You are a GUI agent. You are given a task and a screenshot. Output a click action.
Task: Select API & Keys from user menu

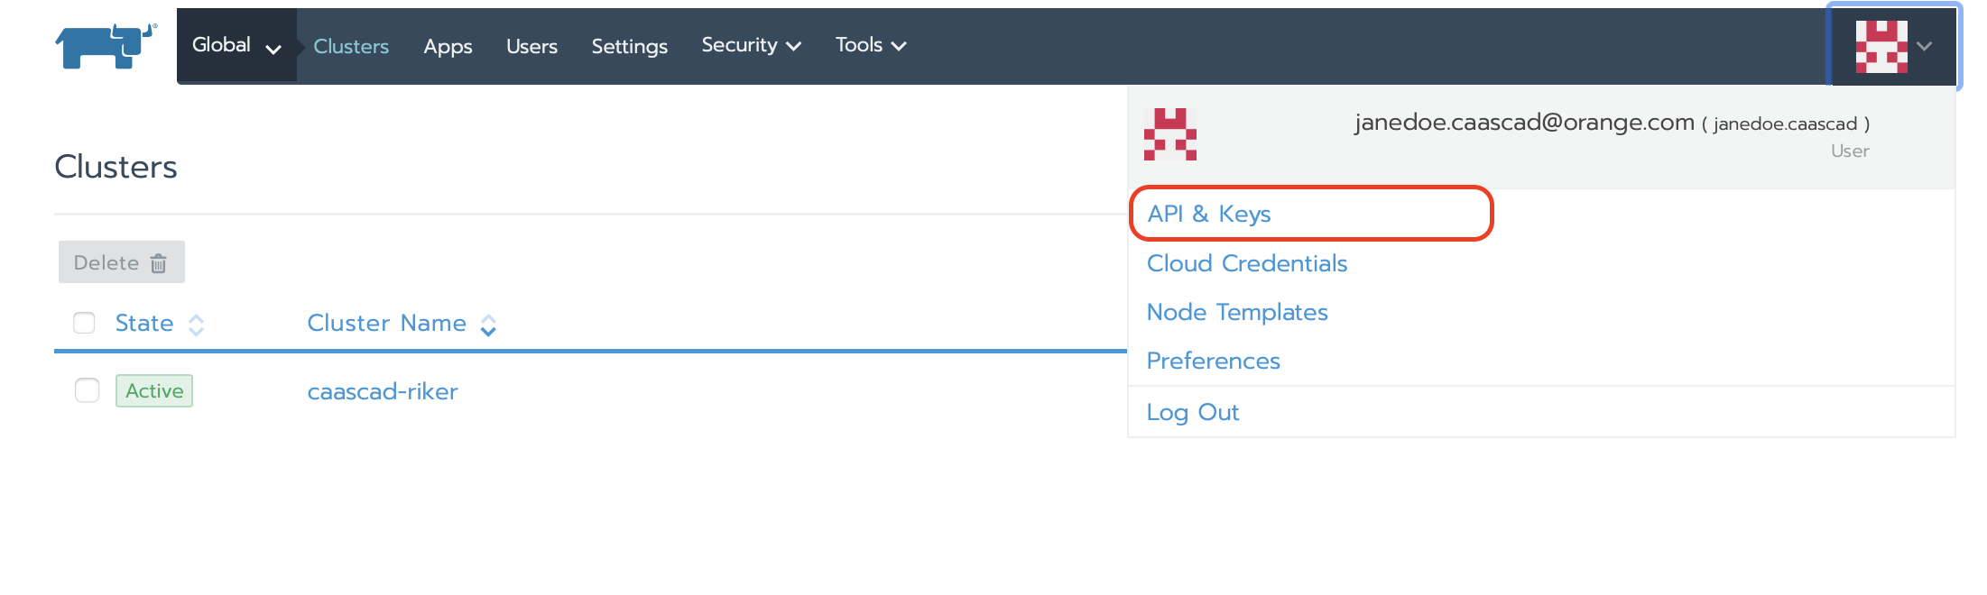pyautogui.click(x=1208, y=214)
